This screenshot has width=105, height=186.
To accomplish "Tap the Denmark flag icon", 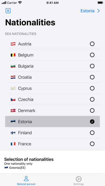I will (x=13, y=111).
